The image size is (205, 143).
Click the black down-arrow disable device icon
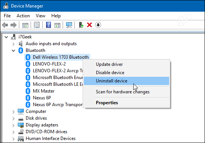click(98, 25)
